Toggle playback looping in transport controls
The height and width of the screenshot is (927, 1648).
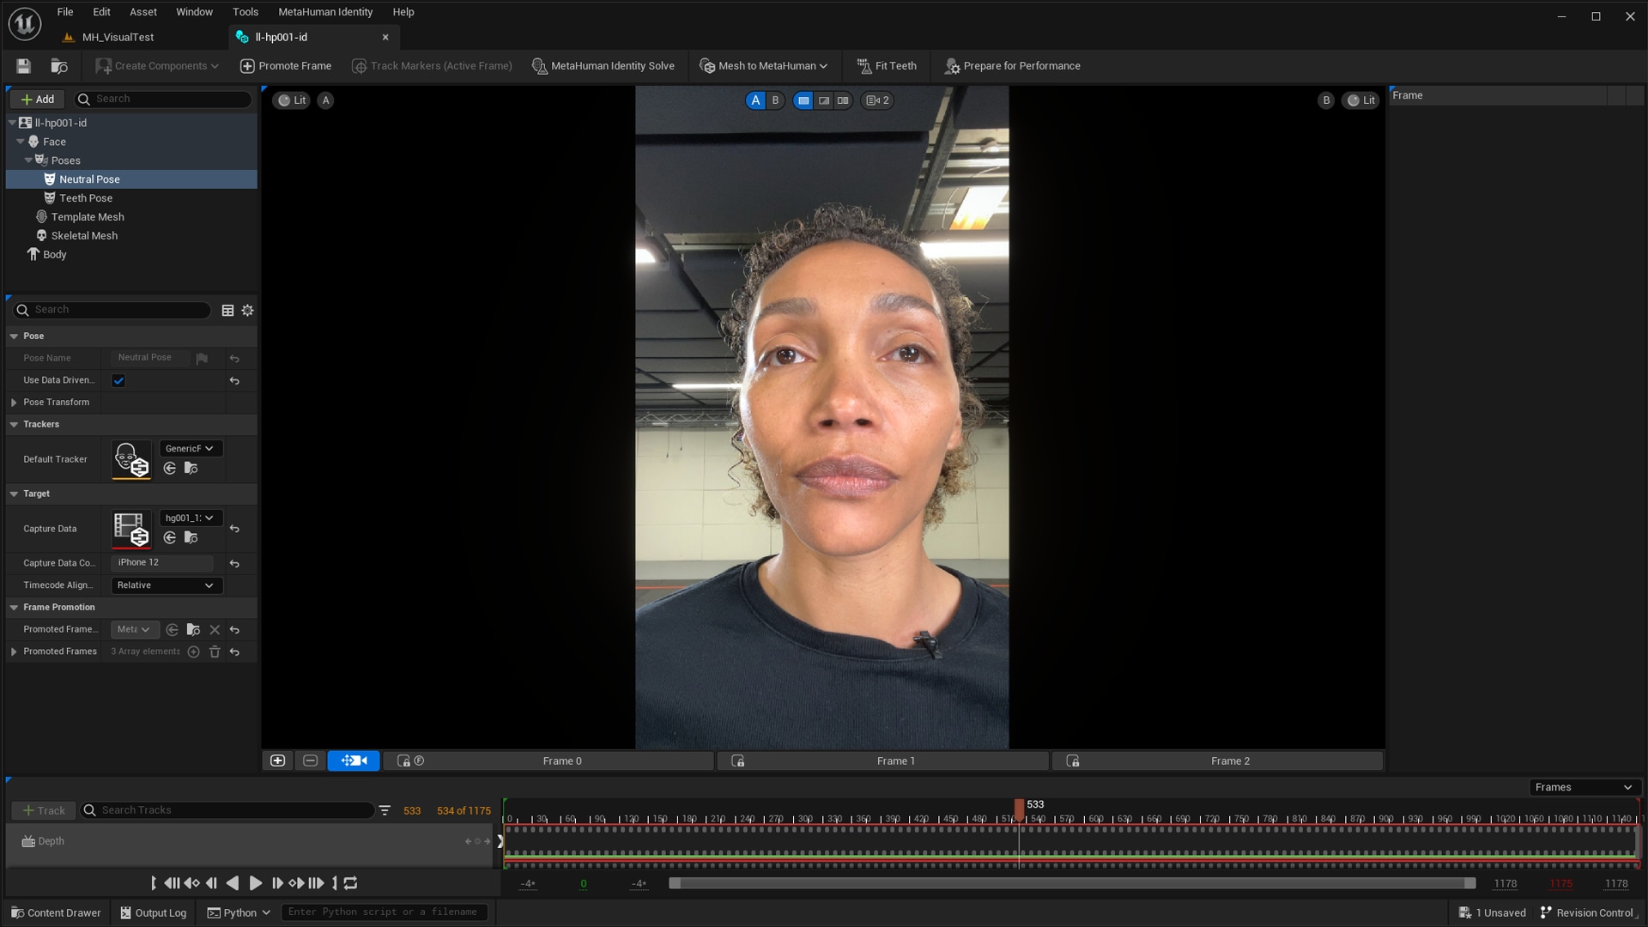tap(351, 883)
